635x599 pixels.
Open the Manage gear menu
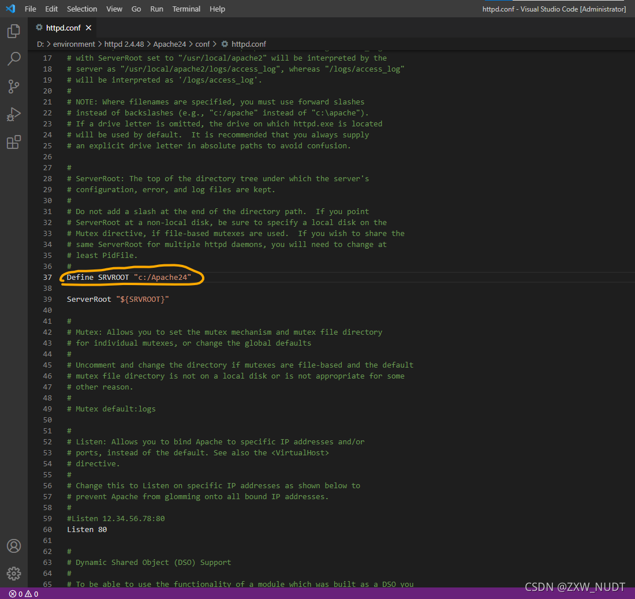pyautogui.click(x=14, y=573)
